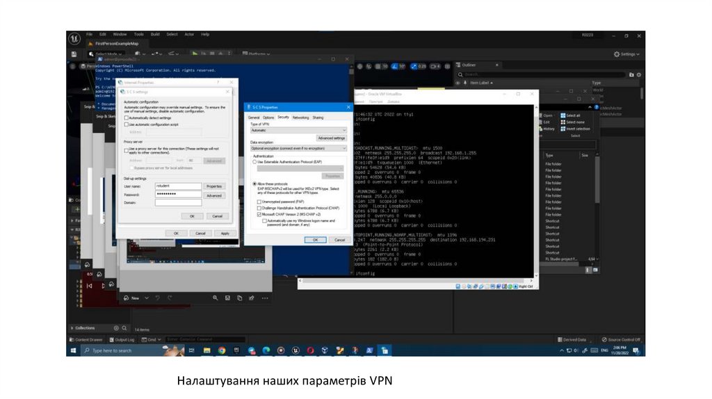Check Challenge Handshake Authentication Protocol (CHAP)
712x399 pixels.
click(259, 208)
